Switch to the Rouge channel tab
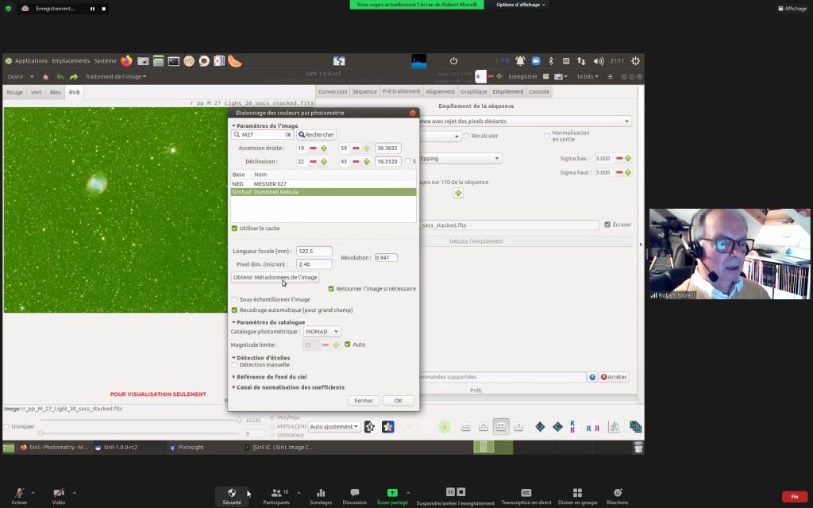 point(14,92)
